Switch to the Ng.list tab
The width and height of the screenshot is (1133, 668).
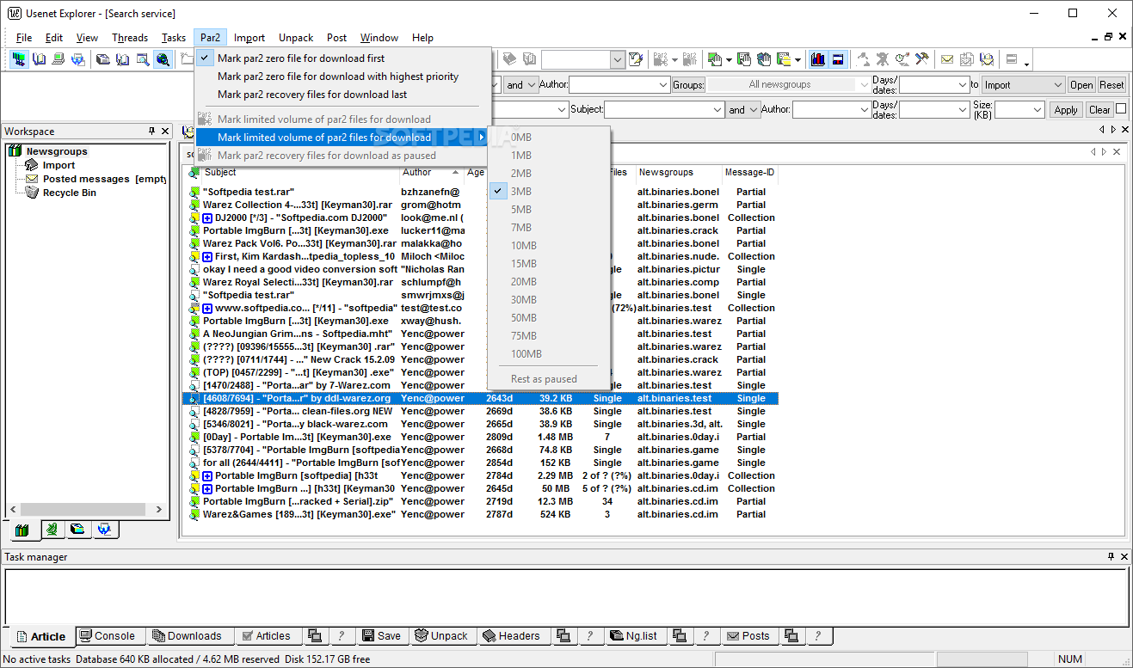(x=634, y=636)
